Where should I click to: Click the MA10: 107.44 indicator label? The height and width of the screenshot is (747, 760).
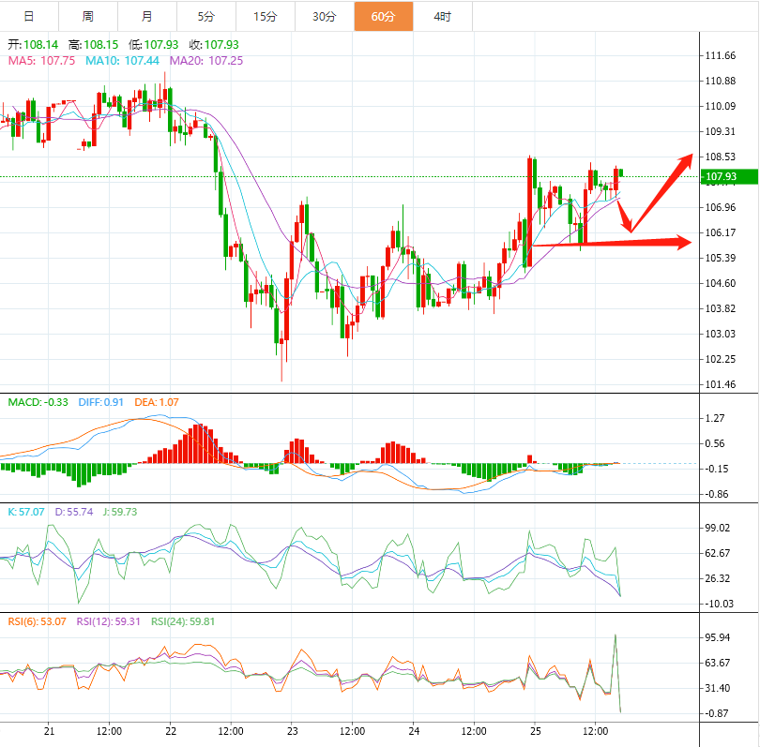(122, 61)
